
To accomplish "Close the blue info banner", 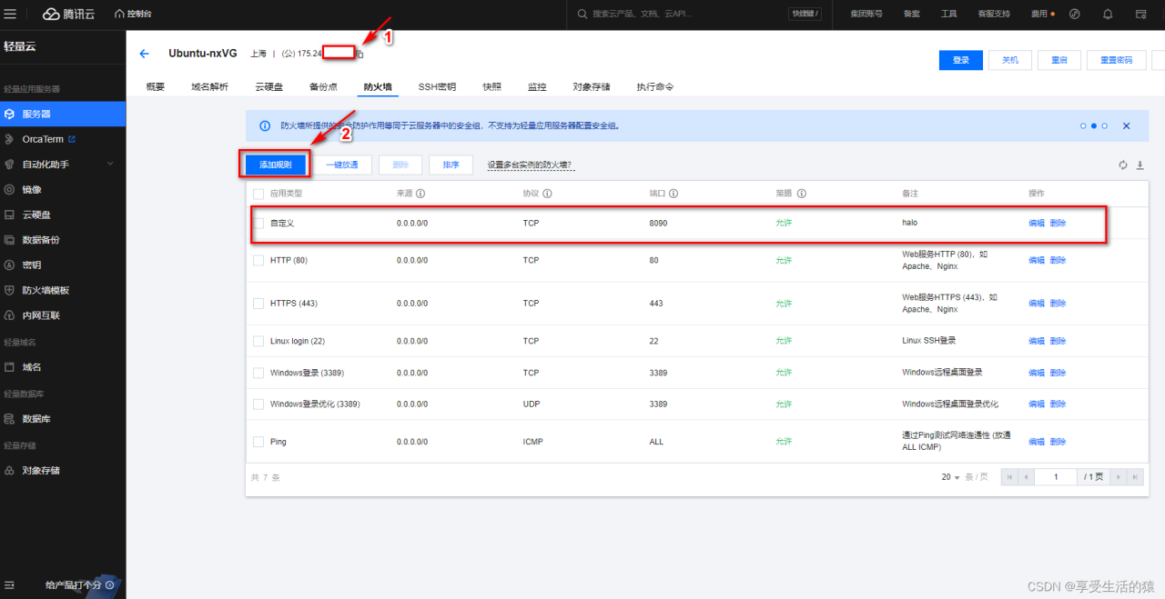I will click(x=1126, y=126).
